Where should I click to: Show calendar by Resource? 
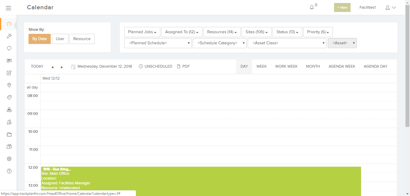pyautogui.click(x=82, y=39)
